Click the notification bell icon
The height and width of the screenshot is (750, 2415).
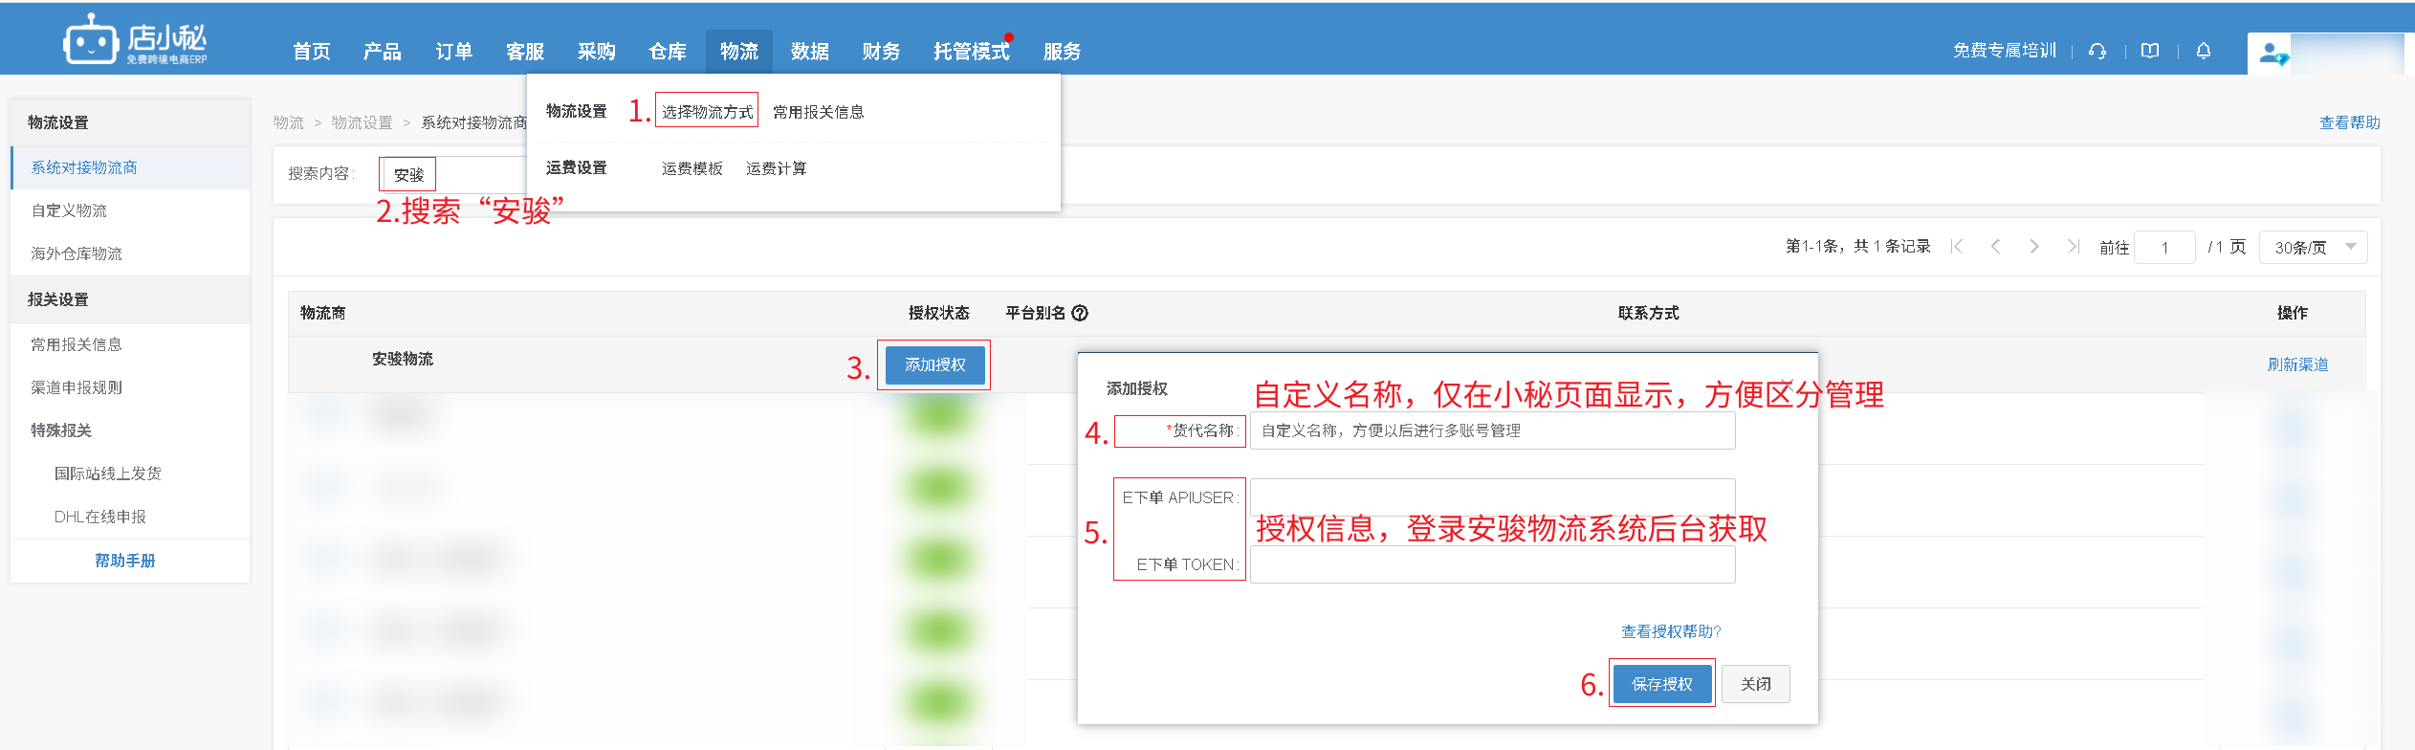(2204, 51)
